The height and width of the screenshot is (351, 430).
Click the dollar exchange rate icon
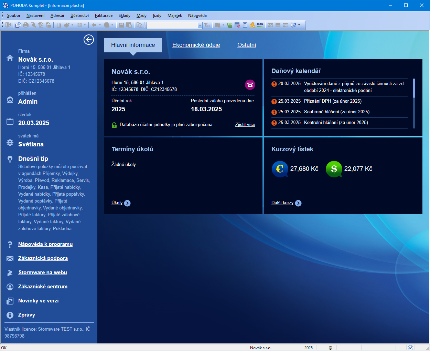[x=334, y=169]
